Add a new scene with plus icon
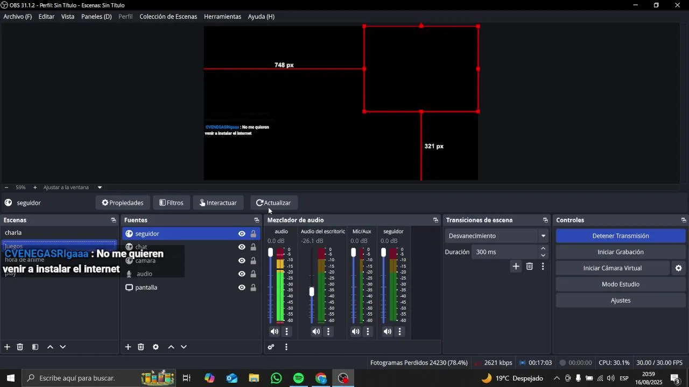 [7, 347]
